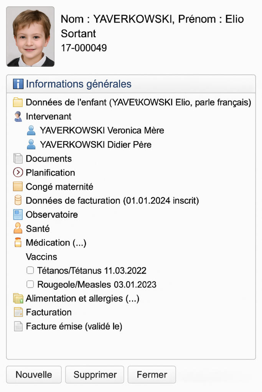Tick the Rougeole/Measles 03.01.2023 checkbox
The width and height of the screenshot is (262, 392).
(30, 284)
